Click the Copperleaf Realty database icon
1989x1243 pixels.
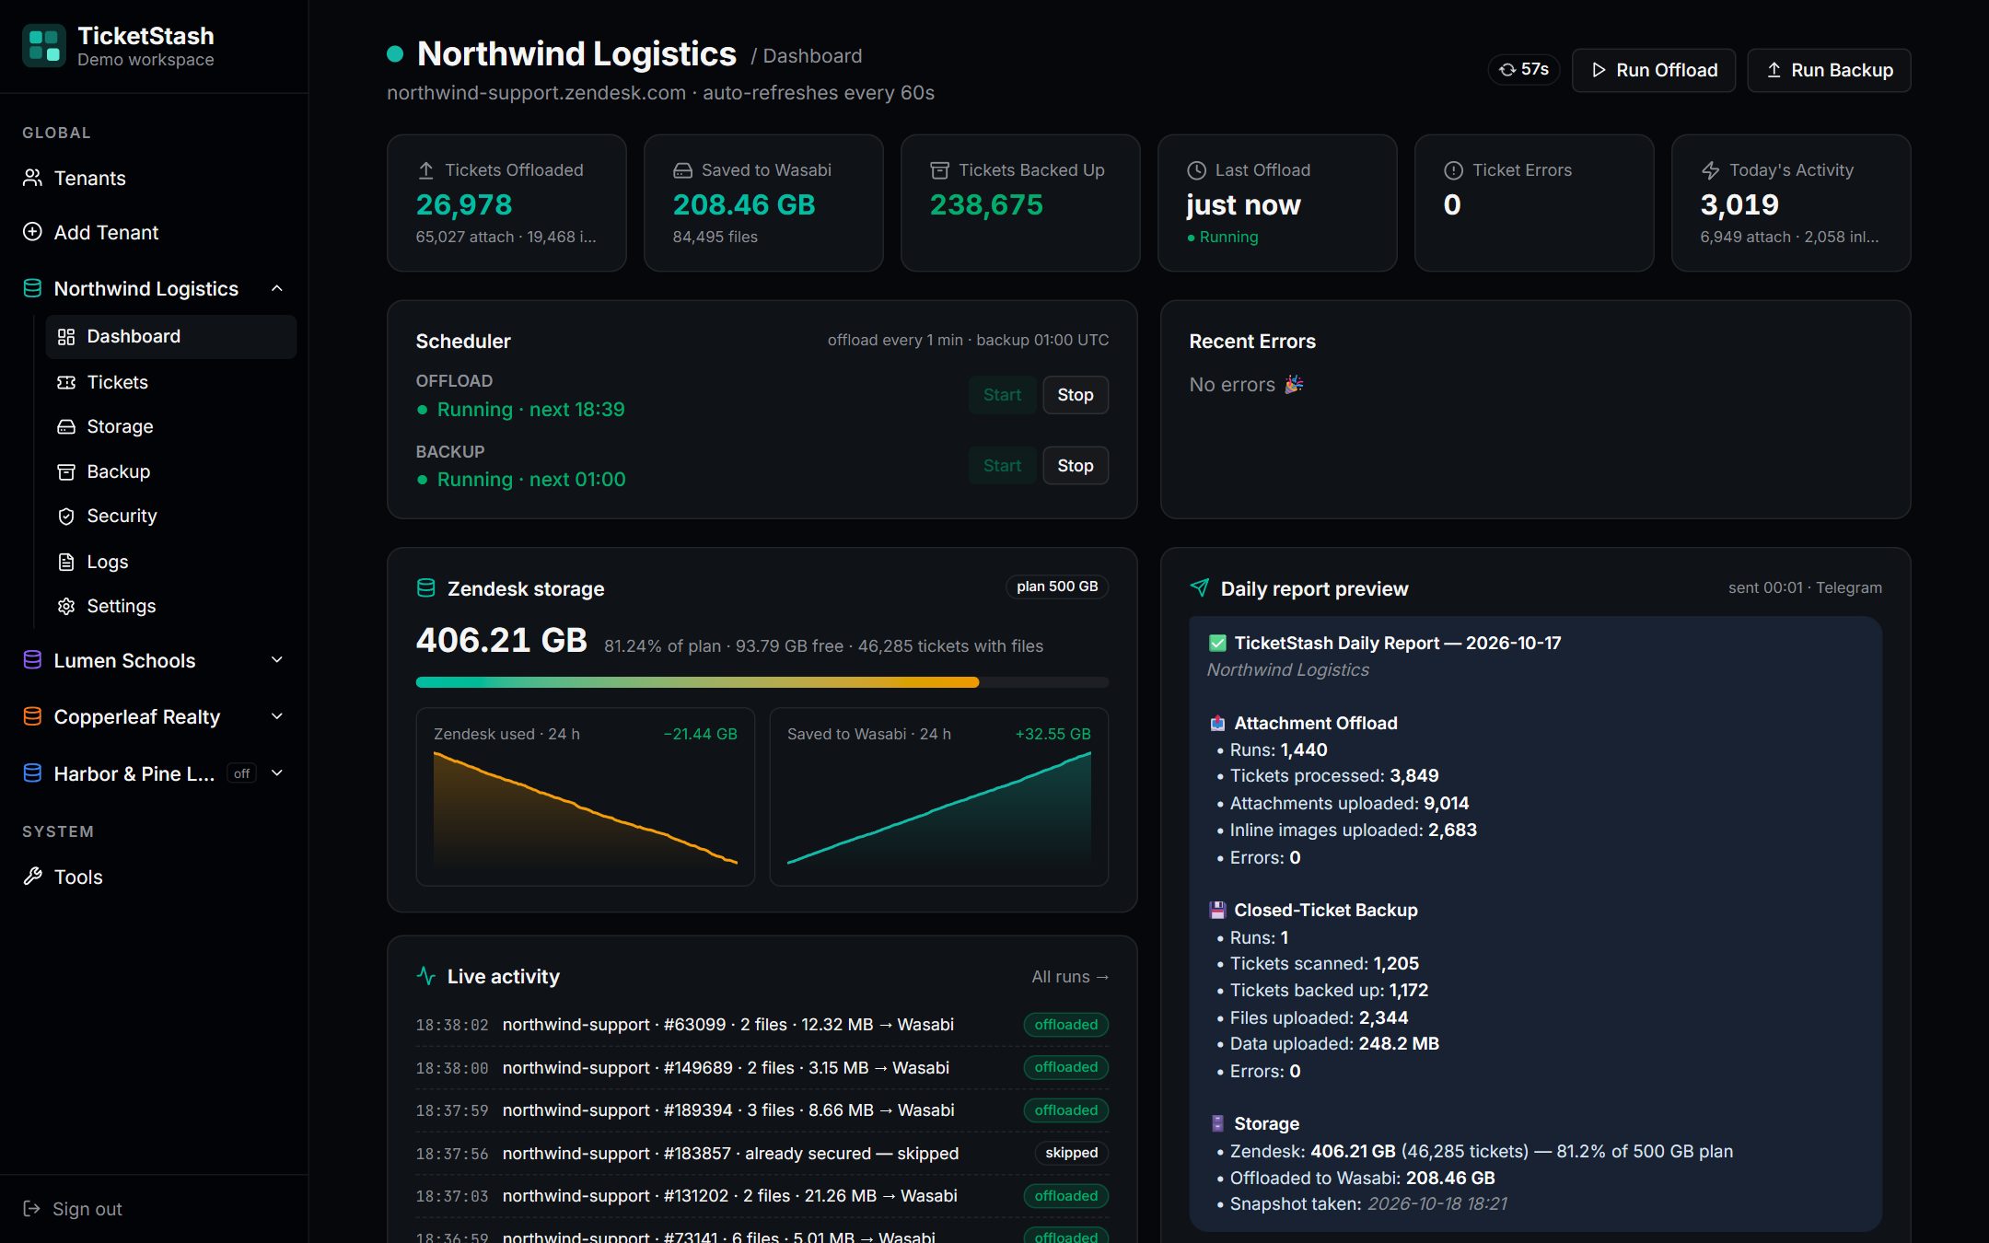coord(32,716)
